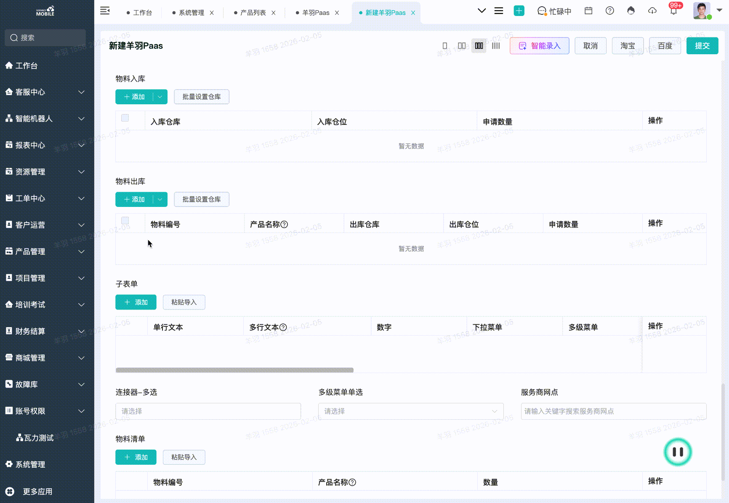Toggle select-all checkbox in 物料出库 table
Viewport: 729px width, 503px height.
(x=125, y=221)
